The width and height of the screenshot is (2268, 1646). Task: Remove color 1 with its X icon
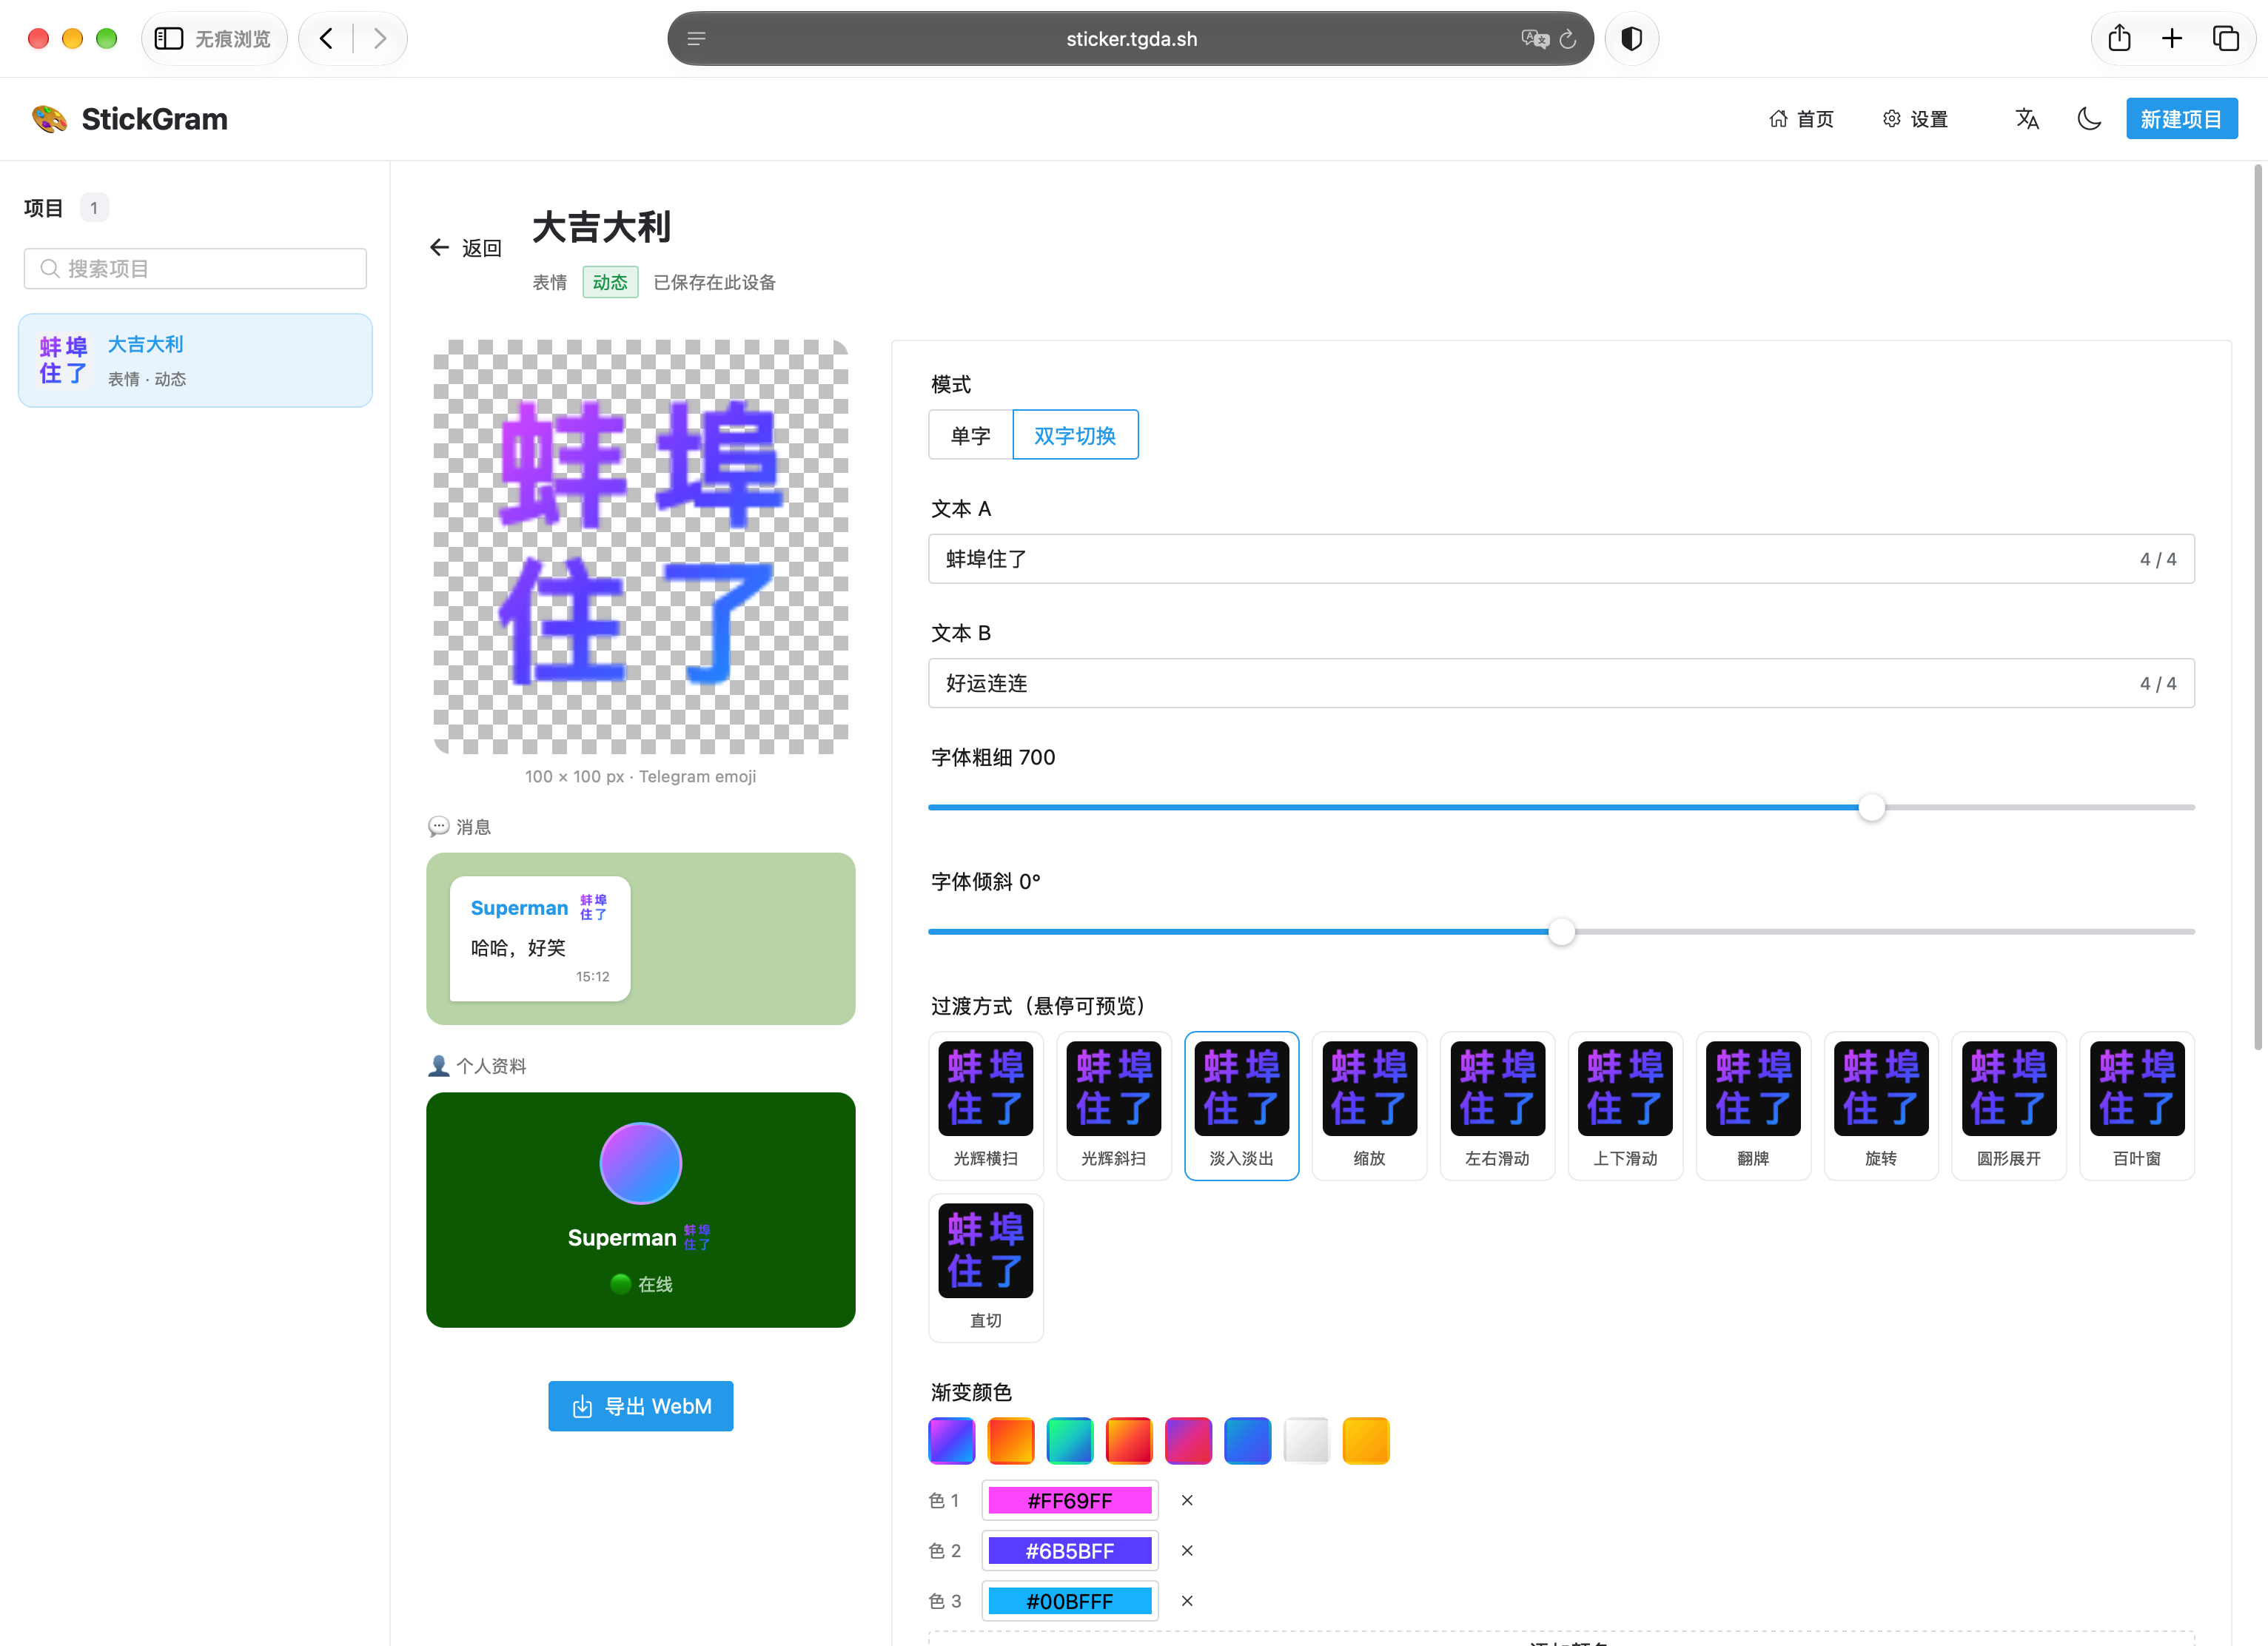tap(1187, 1500)
